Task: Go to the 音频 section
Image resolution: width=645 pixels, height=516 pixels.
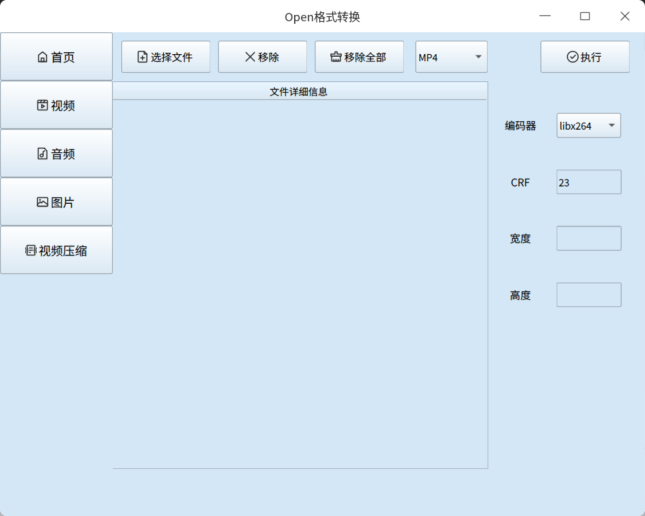Action: (56, 154)
